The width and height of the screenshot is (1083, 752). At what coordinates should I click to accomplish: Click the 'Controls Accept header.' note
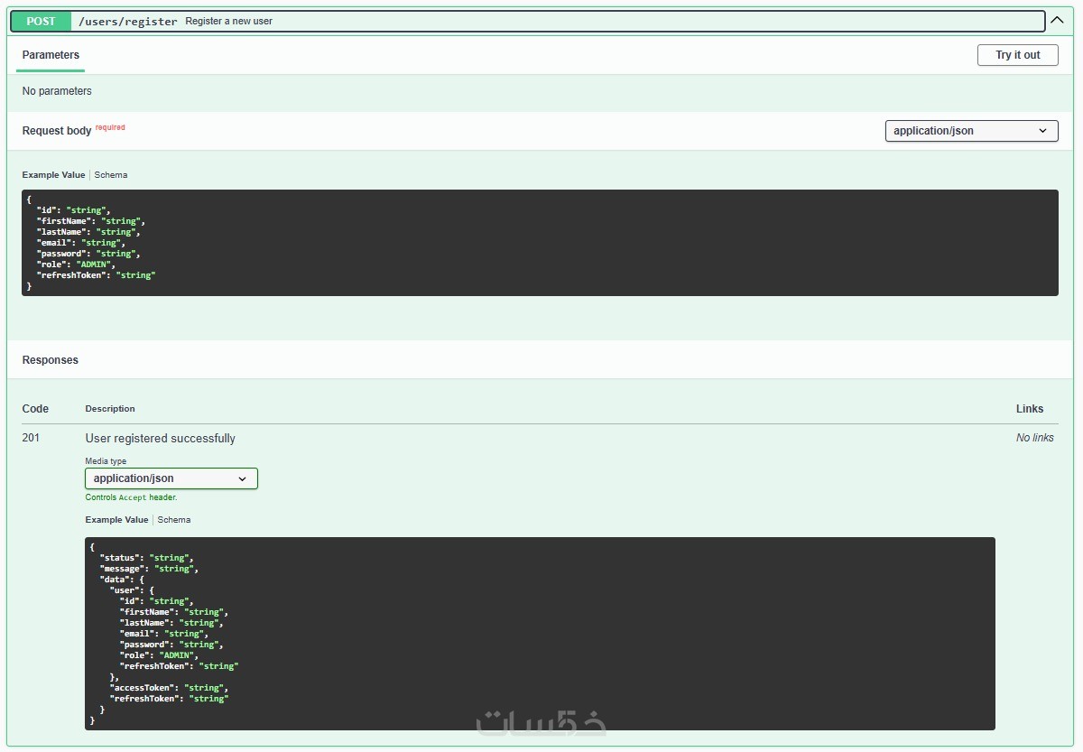coord(131,497)
